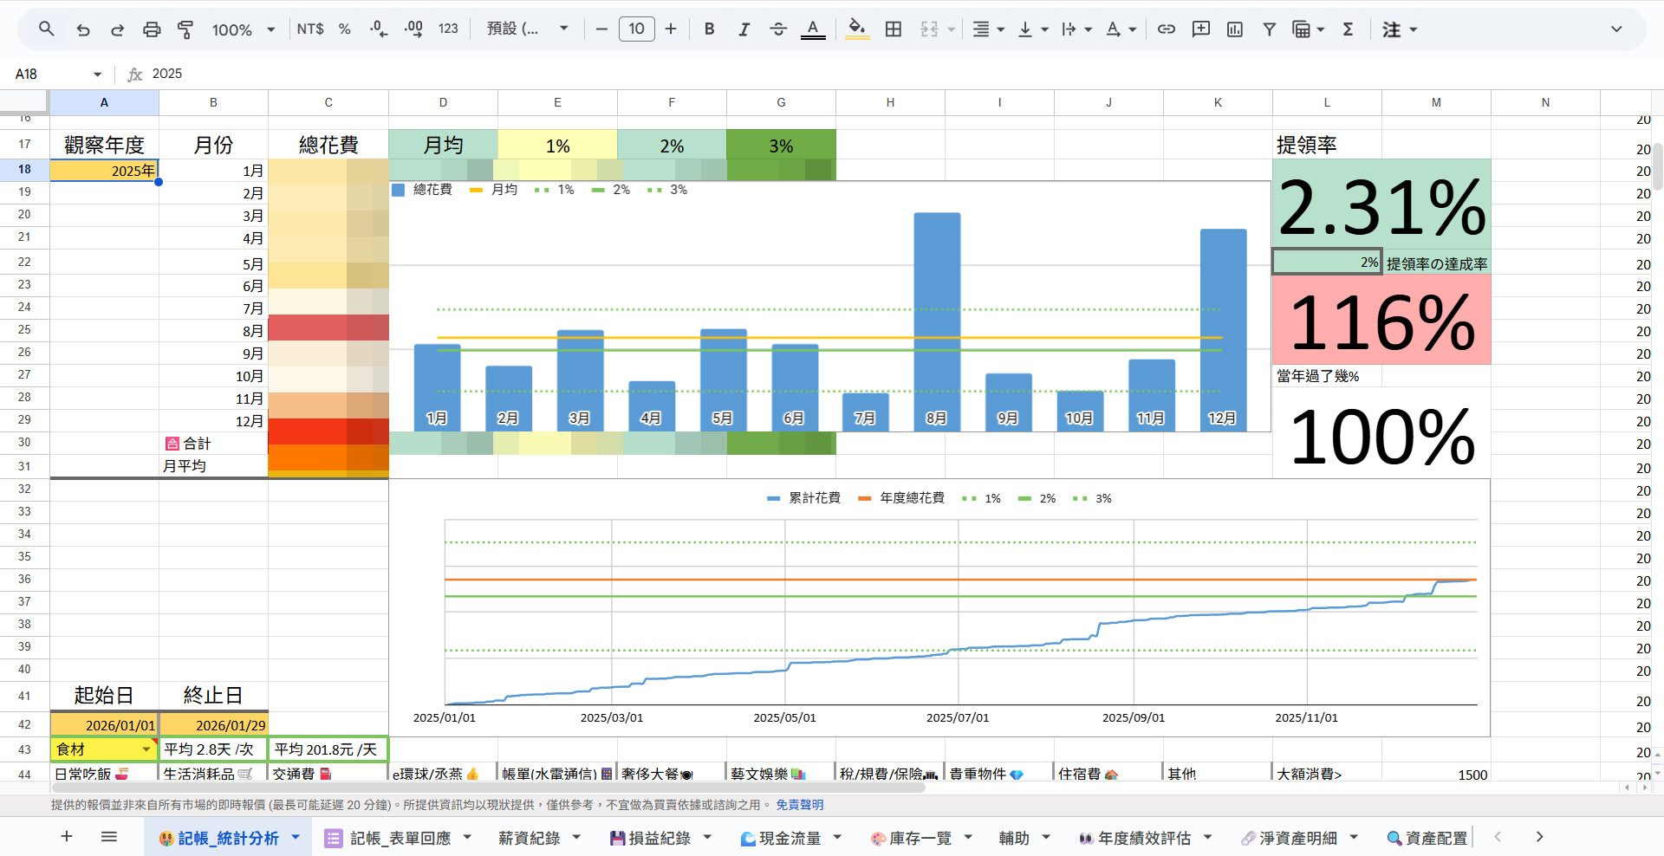Click the font size input field
Screen dimensions: 1664x856
tap(636, 29)
